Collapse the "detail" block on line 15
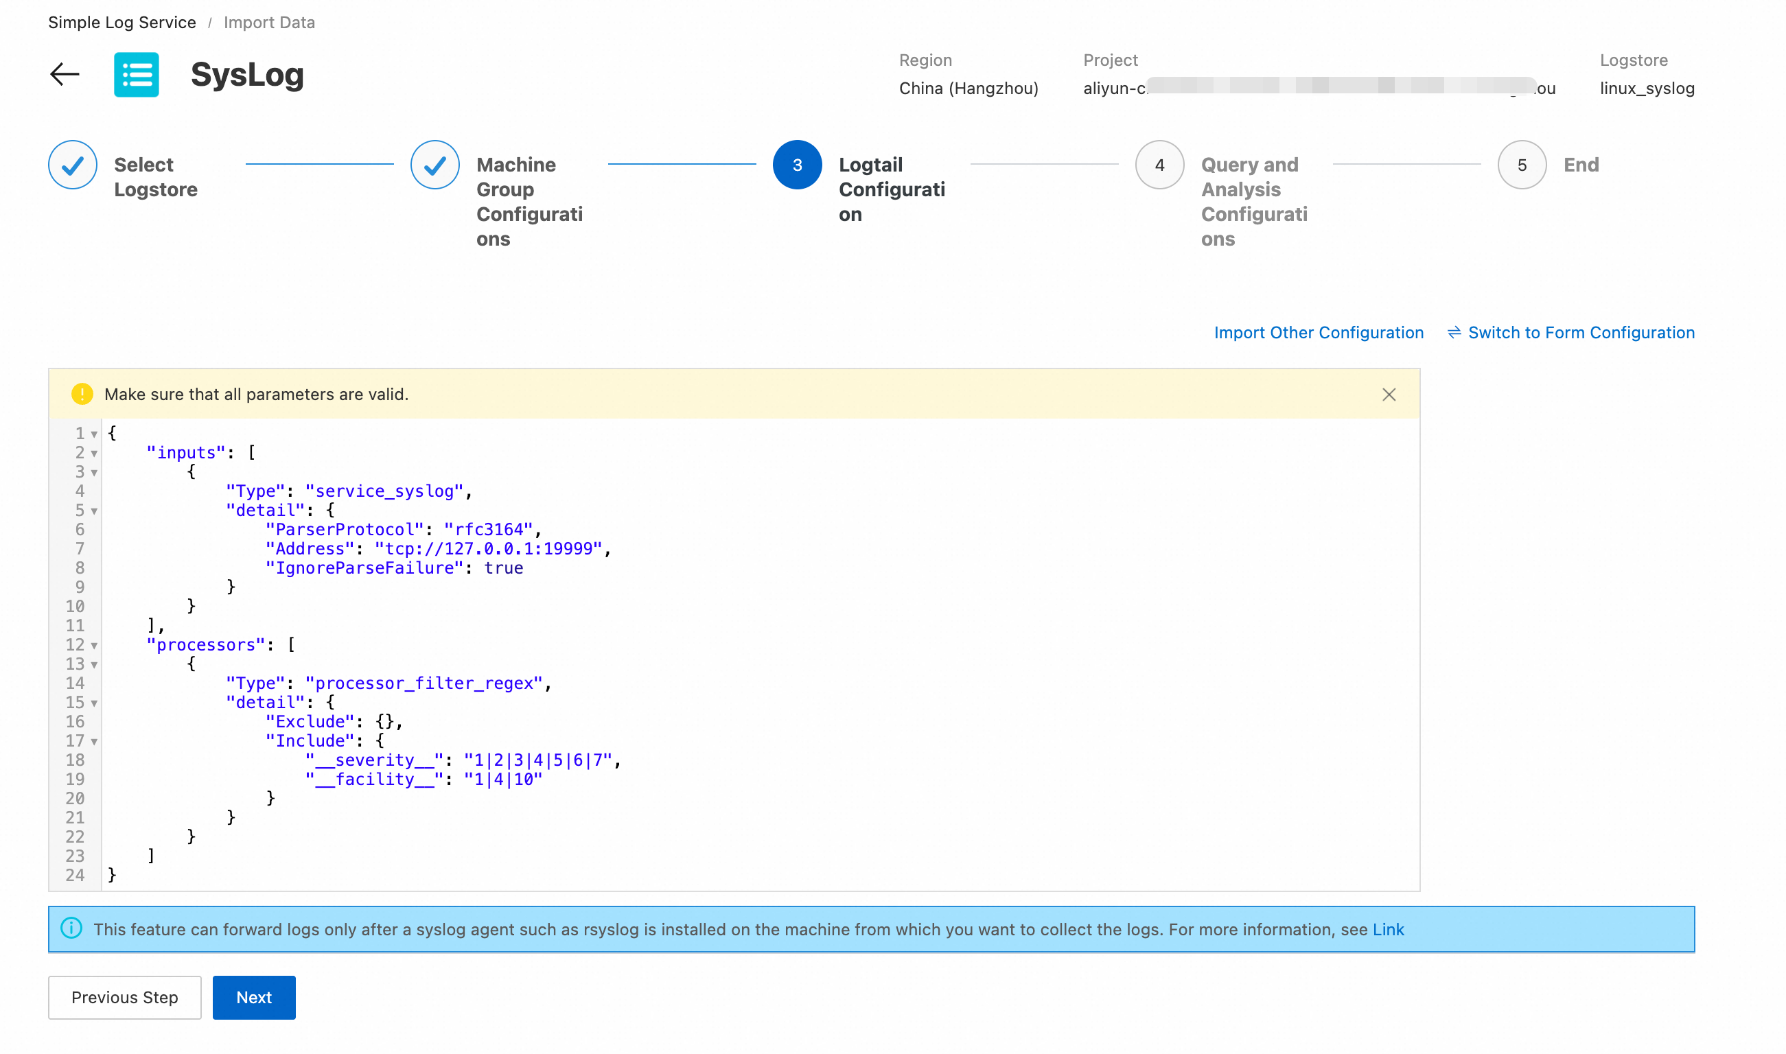The image size is (1786, 1054). pyautogui.click(x=94, y=703)
